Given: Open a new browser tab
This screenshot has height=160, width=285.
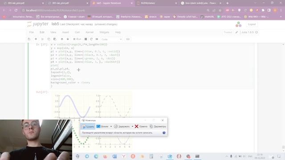Looking at the screenshot, I should [x=227, y=3].
